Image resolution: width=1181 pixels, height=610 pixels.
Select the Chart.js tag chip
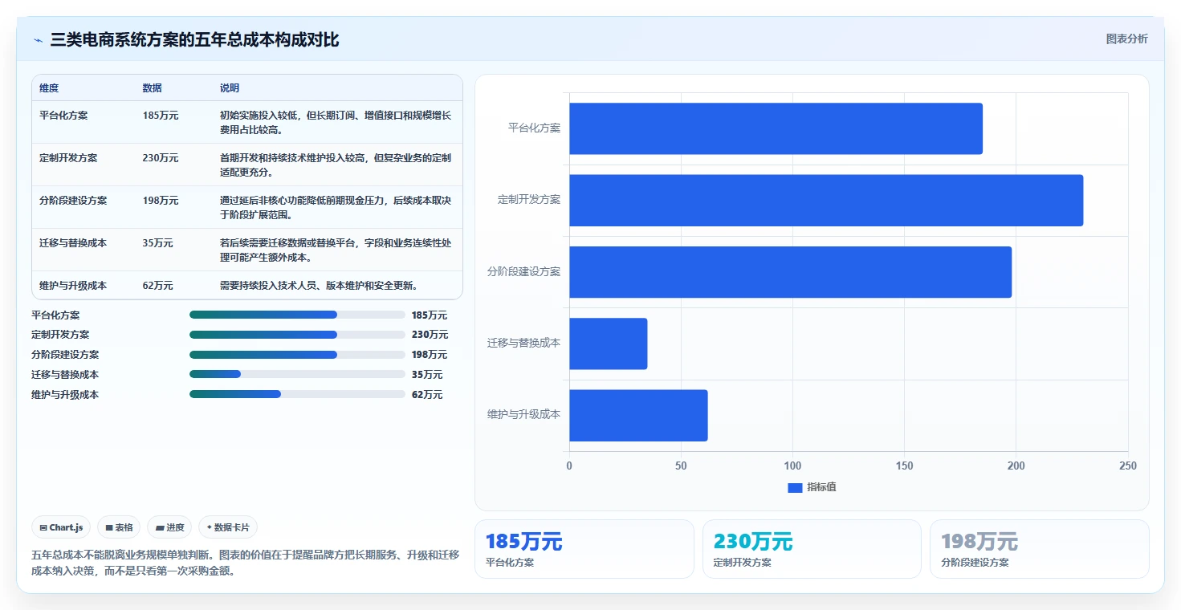coord(62,527)
